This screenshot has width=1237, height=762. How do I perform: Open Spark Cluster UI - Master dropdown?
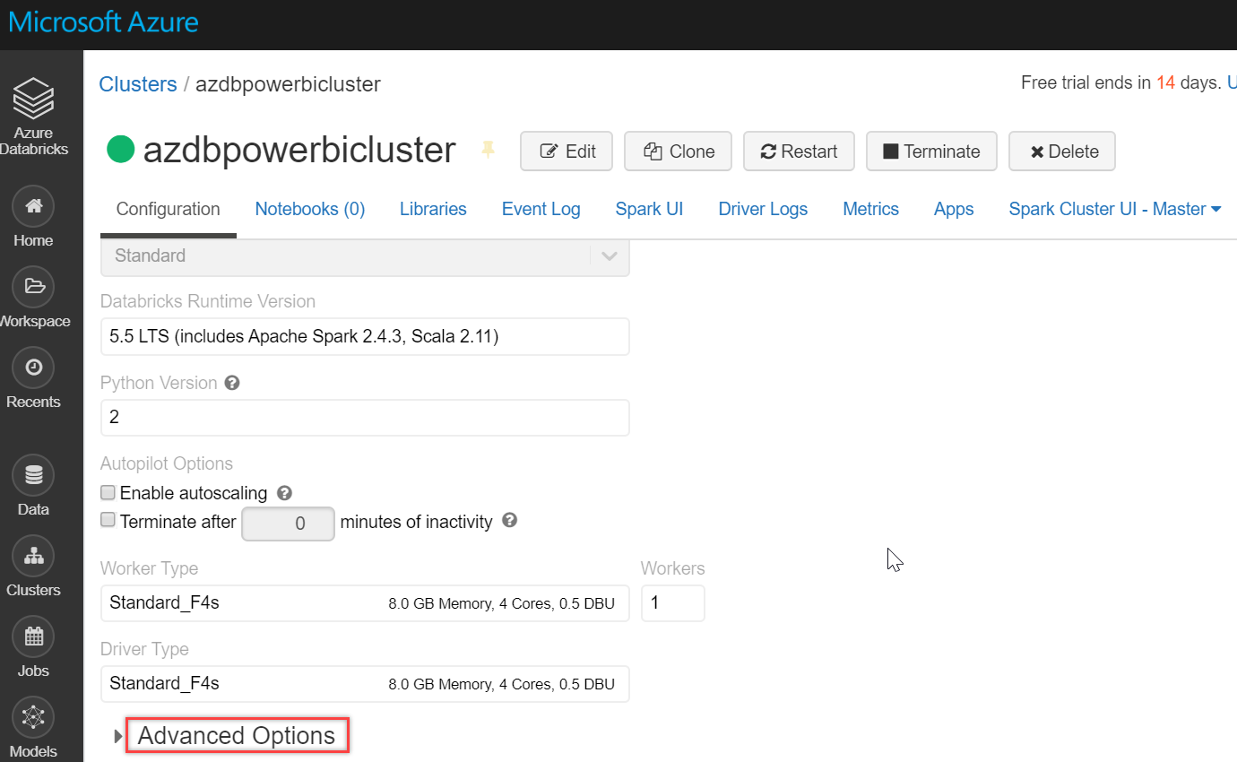[1115, 209]
